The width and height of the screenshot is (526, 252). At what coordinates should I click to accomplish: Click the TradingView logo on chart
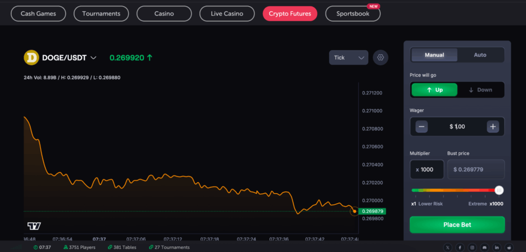point(34,226)
